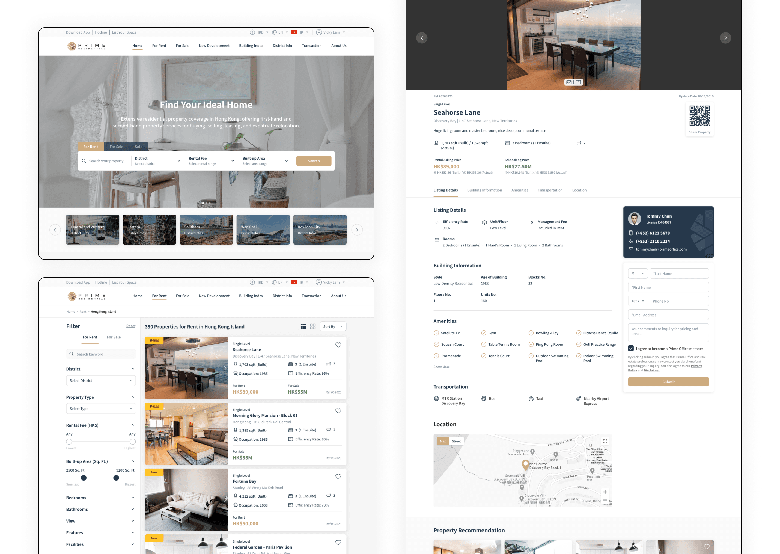Go to Transaction in the homepage nav

(312, 46)
